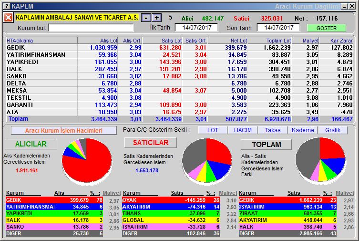Switch view to HACIM

coord(243,130)
